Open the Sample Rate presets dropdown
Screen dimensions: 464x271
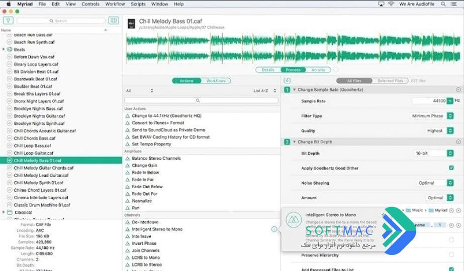450,101
